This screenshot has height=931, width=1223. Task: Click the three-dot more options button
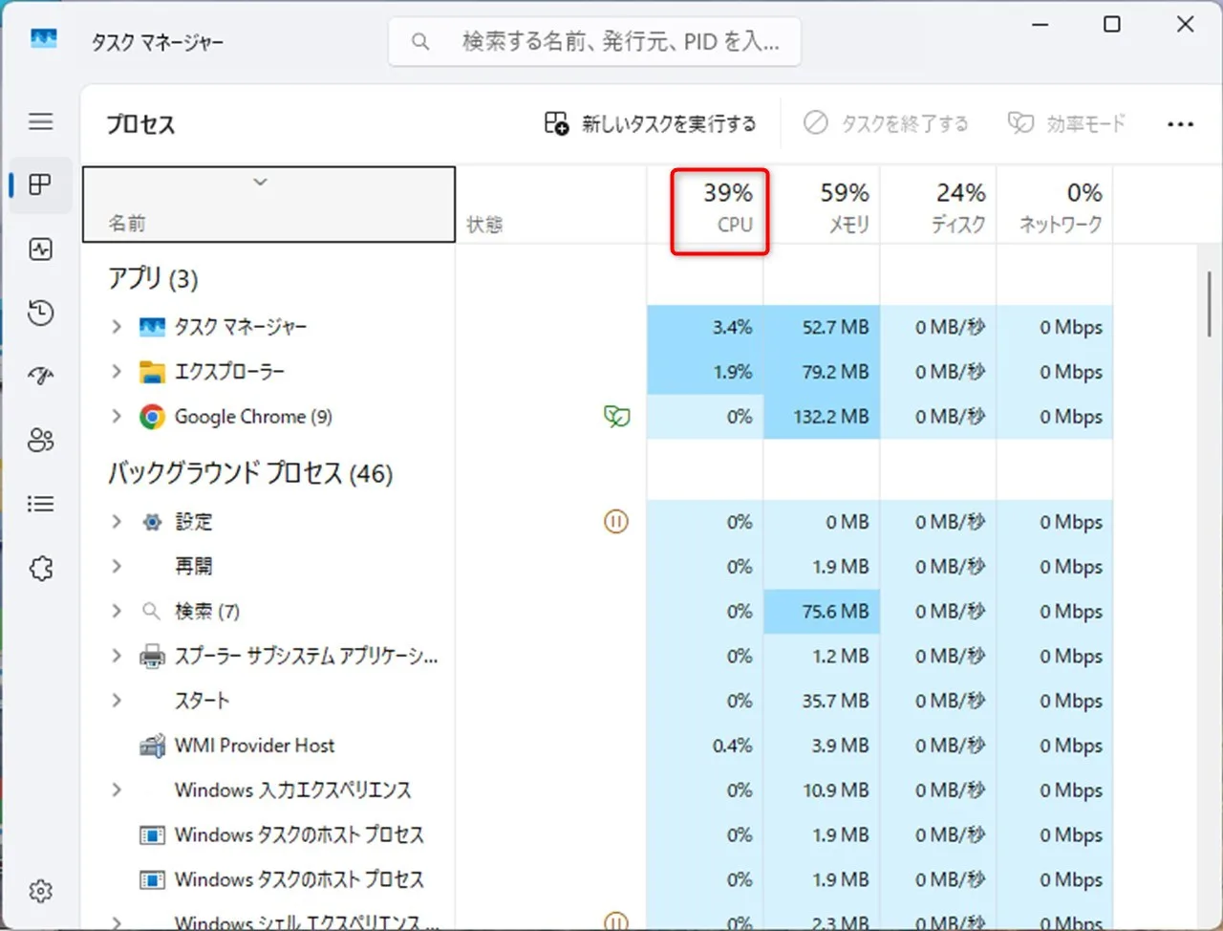click(1180, 124)
